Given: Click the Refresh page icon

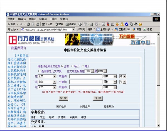Looking at the screenshot, I should click(x=33, y=24).
